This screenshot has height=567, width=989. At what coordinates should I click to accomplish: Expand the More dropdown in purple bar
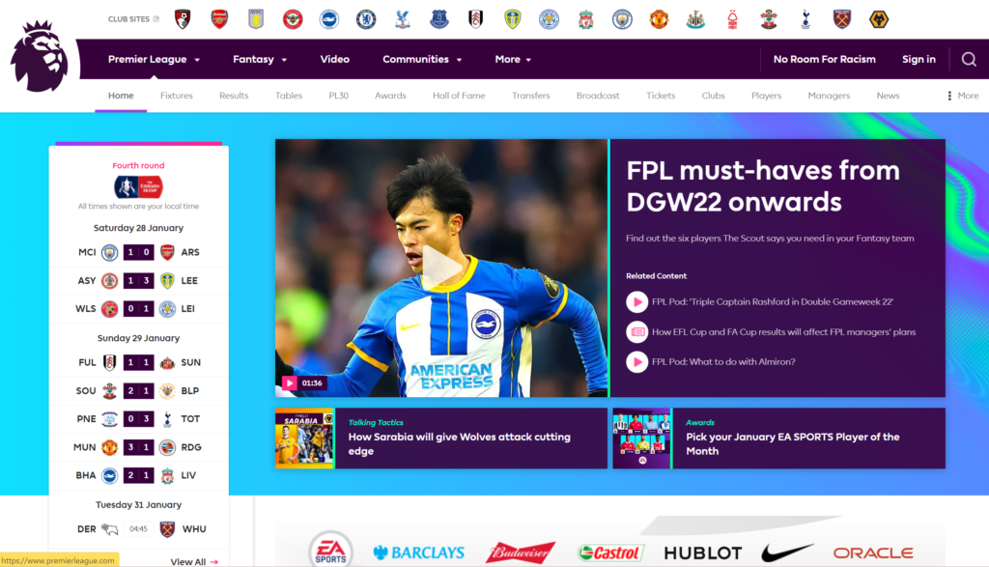pos(513,59)
